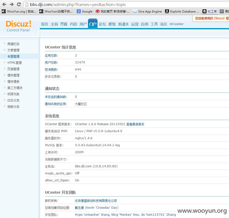Click upload limit 200M value

(79, 152)
